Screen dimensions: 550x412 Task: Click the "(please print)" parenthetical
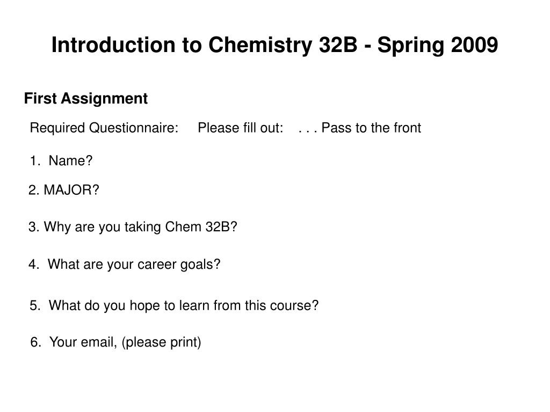(161, 342)
